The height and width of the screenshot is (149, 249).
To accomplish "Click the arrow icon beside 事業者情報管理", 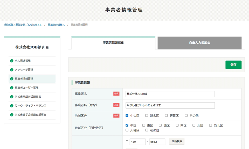I will pos(12,79).
